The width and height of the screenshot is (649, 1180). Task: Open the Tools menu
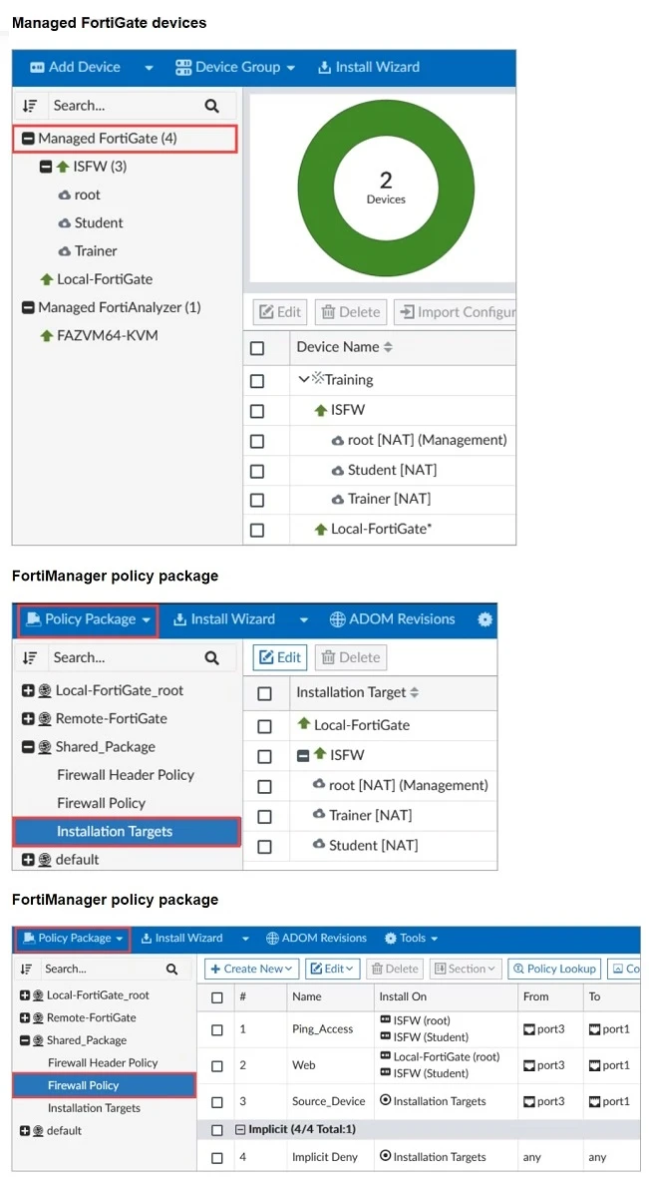pyautogui.click(x=412, y=939)
